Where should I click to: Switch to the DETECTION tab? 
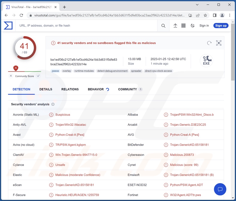pyautogui.click(x=22, y=89)
